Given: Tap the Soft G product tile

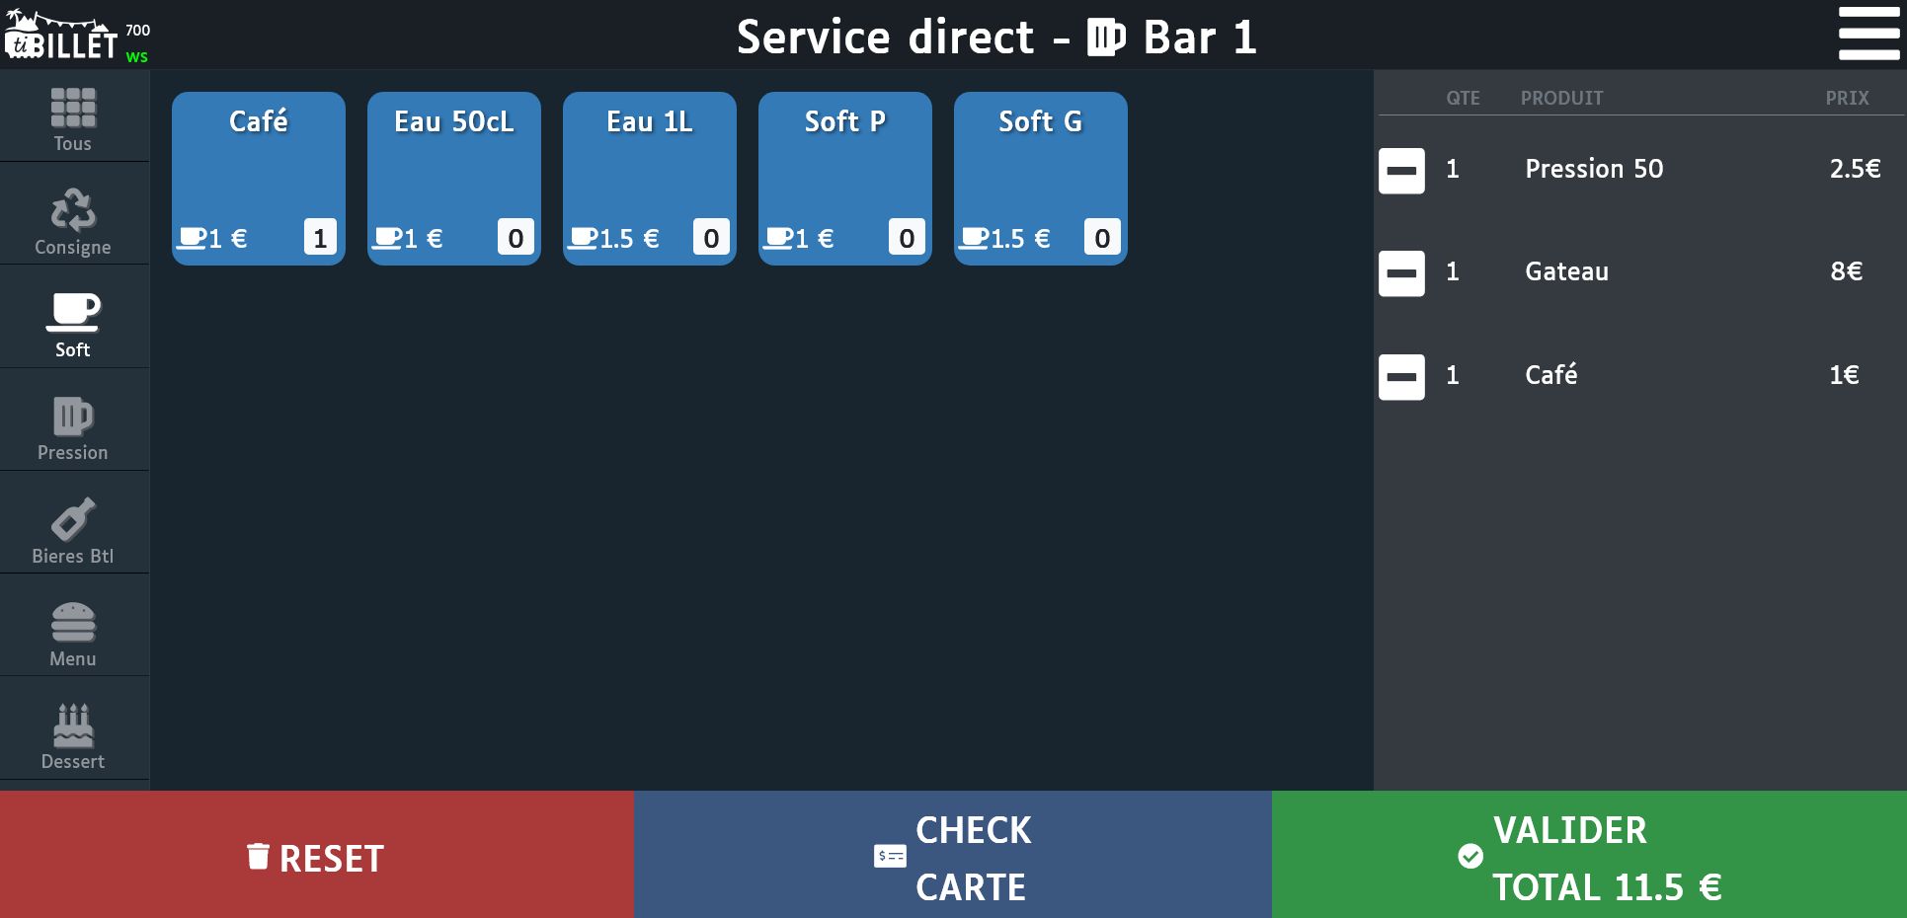Looking at the screenshot, I should pos(1040,178).
